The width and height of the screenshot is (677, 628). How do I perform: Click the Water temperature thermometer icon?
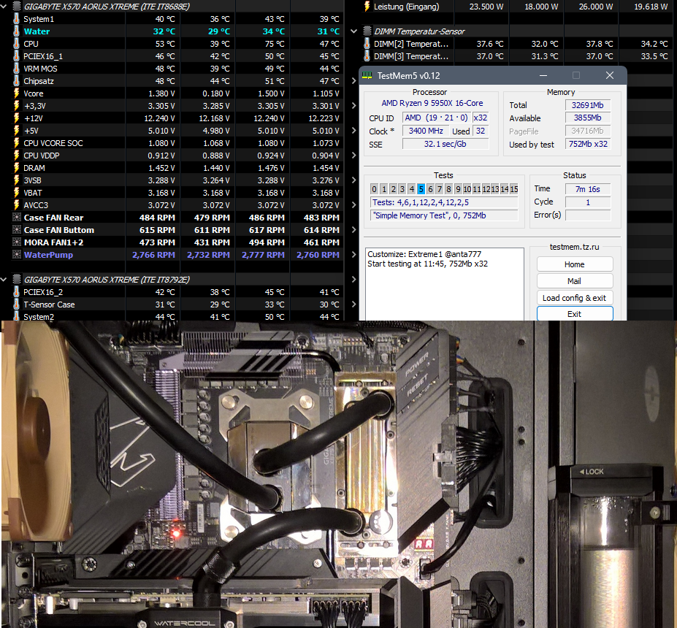[17, 31]
